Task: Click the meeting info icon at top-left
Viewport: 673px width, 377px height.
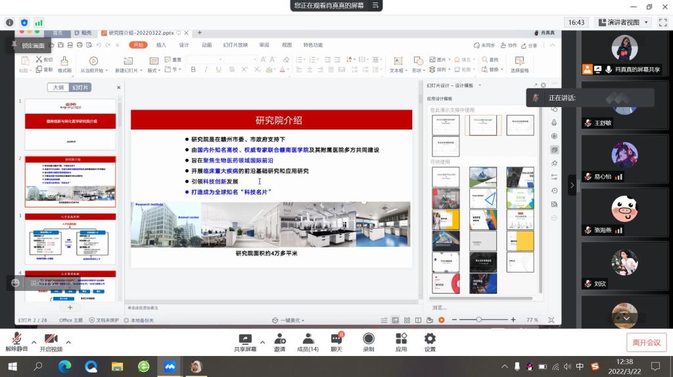Action: point(10,22)
